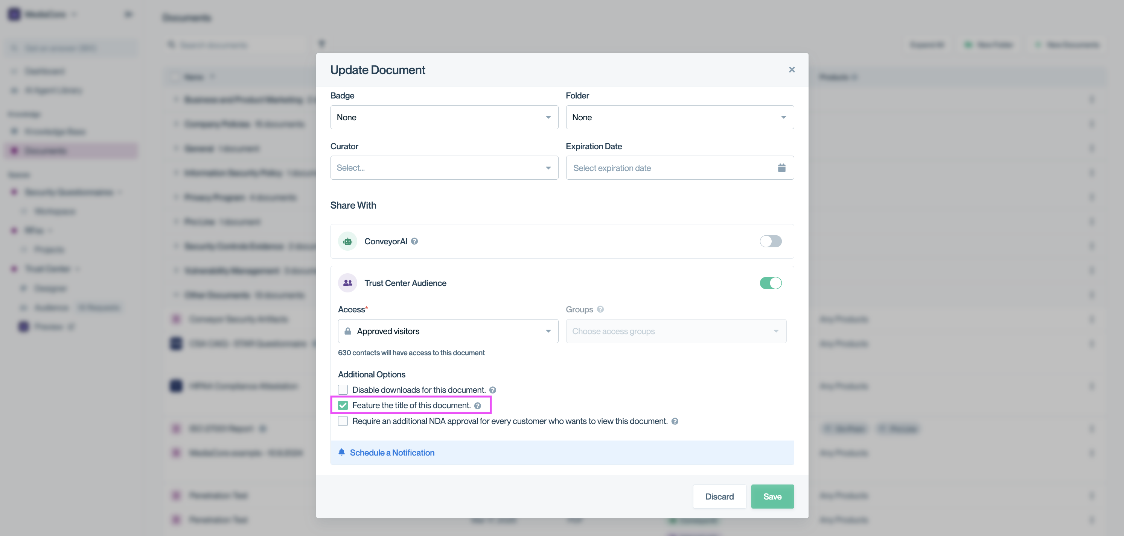
Task: Enable the ConveyorAI sharing toggle
Action: tap(770, 241)
